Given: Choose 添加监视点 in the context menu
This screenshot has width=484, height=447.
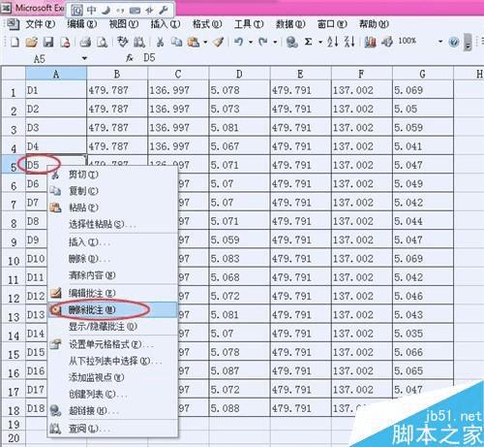Looking at the screenshot, I should pos(113,377).
